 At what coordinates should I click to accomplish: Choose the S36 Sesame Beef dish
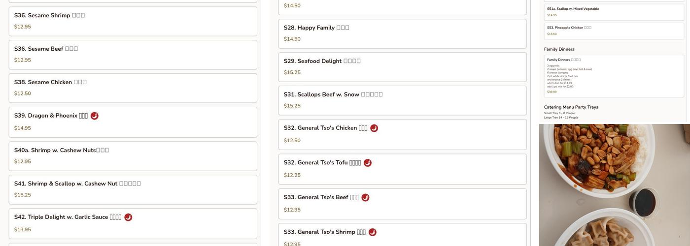point(133,55)
